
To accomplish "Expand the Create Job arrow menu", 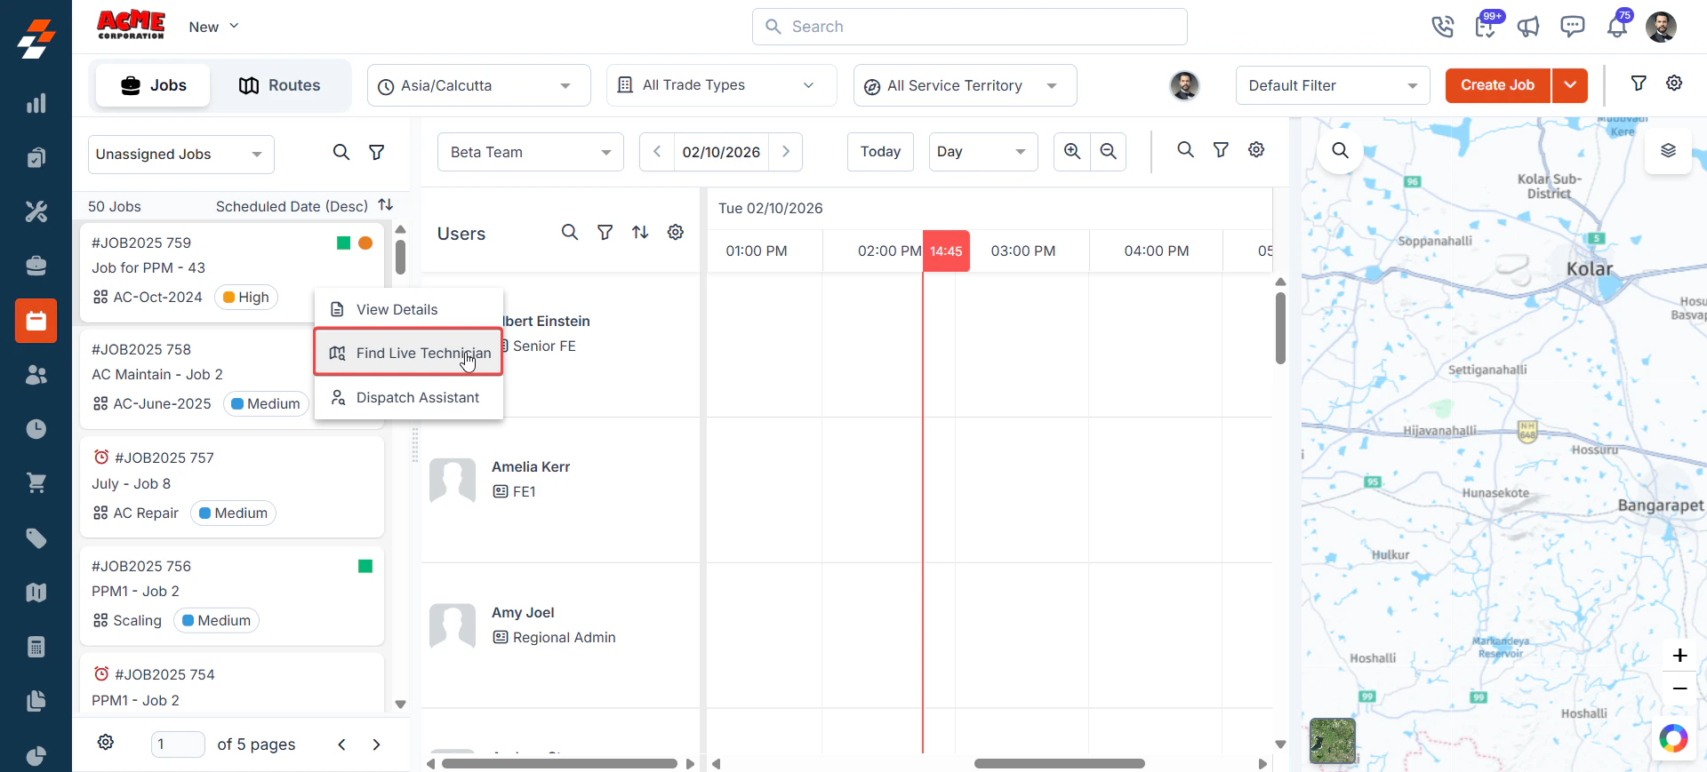I will point(1570,85).
